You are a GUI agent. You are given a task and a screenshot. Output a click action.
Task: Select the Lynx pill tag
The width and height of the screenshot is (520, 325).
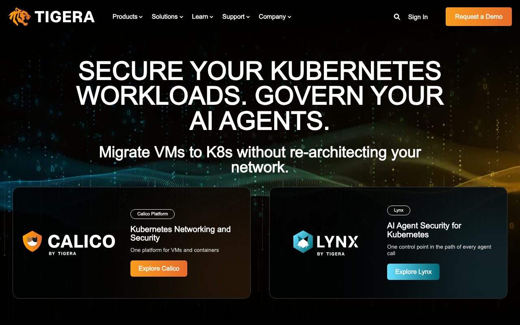click(399, 210)
